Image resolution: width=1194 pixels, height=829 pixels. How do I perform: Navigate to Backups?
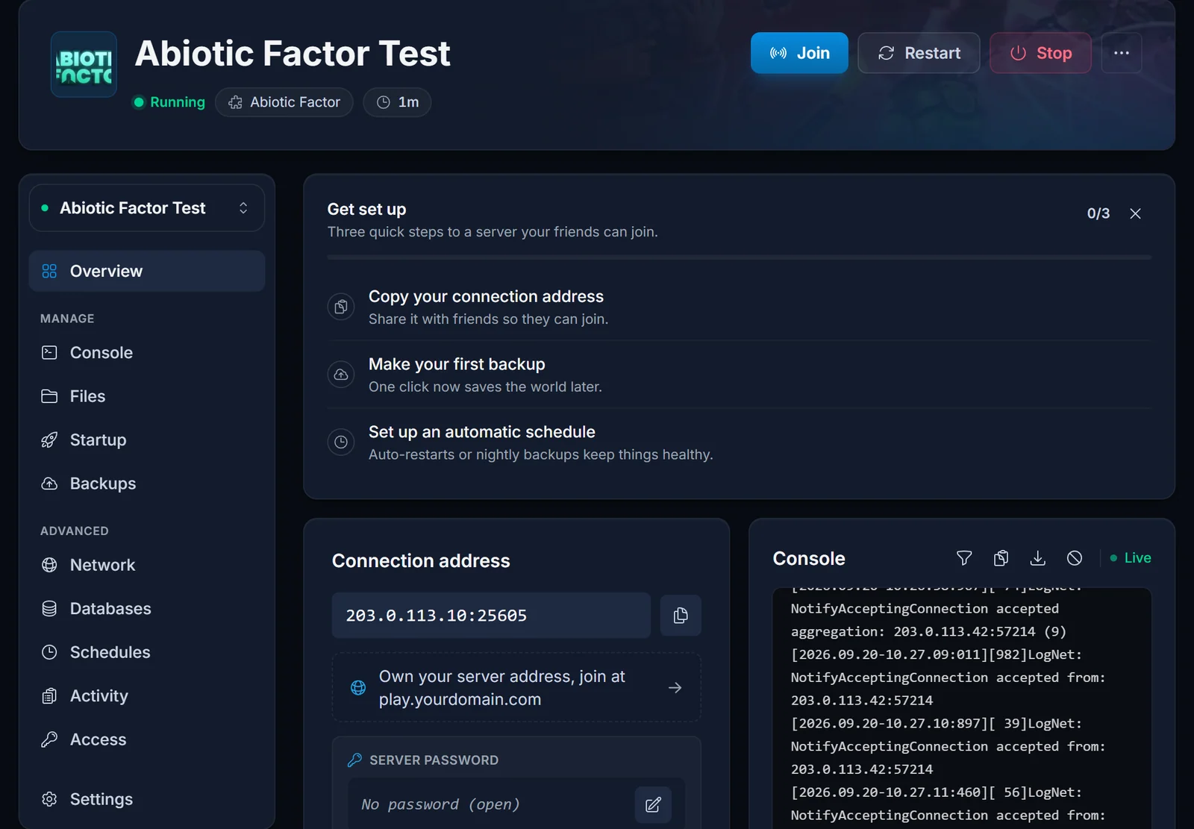[147, 484]
